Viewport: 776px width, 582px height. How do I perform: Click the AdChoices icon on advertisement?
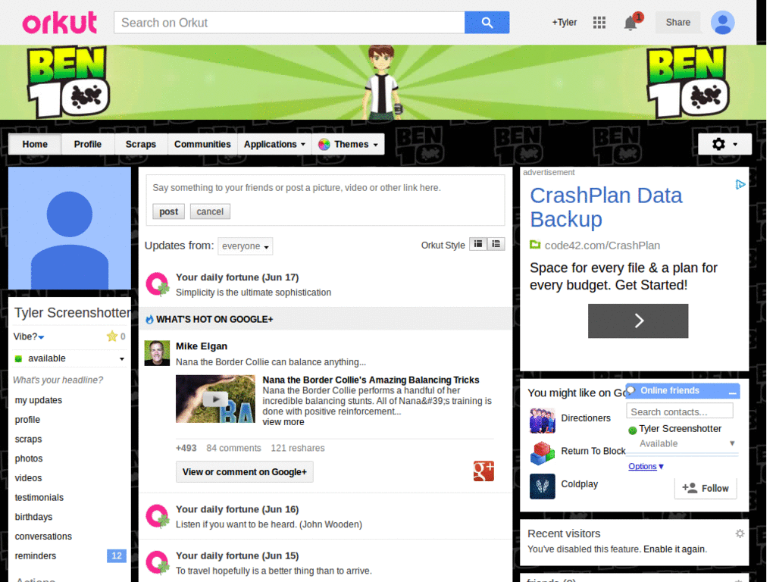740,185
